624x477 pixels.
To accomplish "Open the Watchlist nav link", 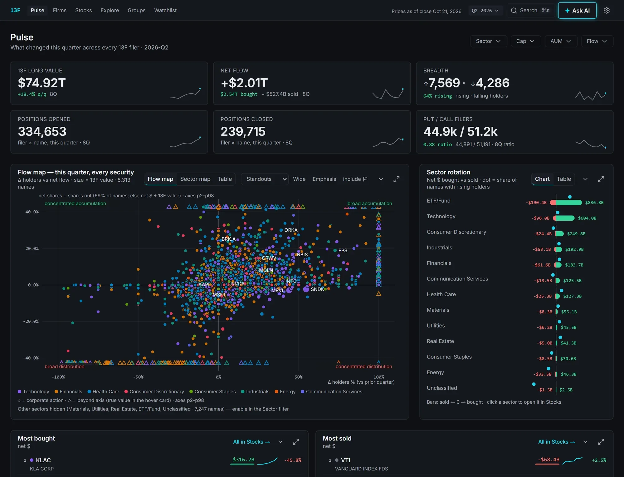I will 165,10.
